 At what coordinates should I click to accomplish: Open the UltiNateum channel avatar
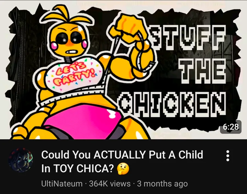click(x=21, y=160)
